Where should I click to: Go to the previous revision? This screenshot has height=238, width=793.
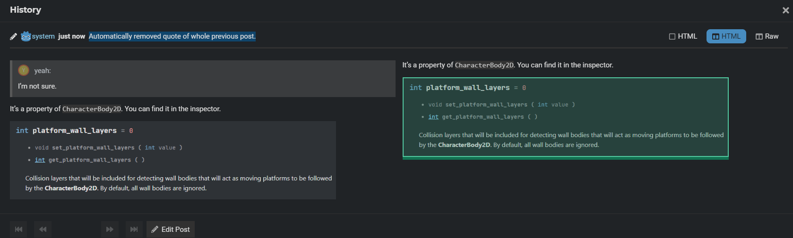(43, 230)
